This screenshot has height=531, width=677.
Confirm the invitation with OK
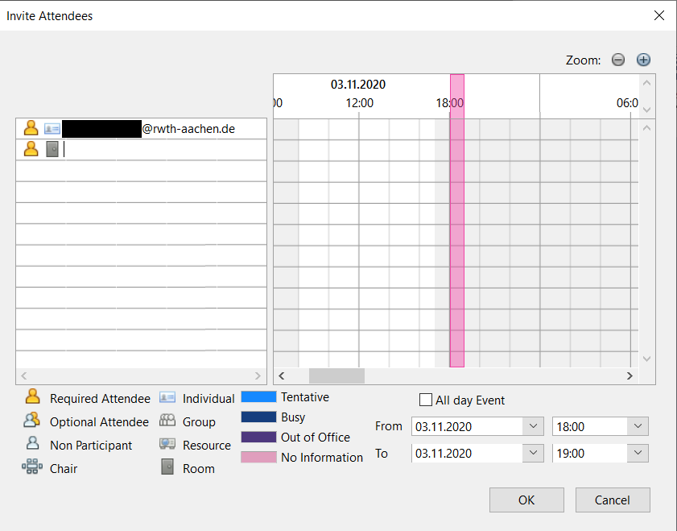[x=526, y=500]
